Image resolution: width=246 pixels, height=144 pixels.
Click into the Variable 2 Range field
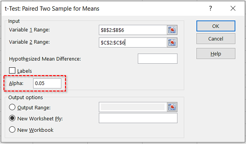coord(132,42)
